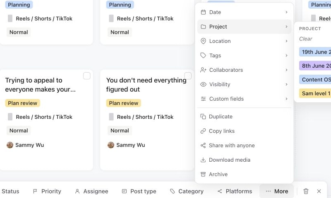
Task: Click the chain link icon beside Copy links
Action: (x=203, y=131)
